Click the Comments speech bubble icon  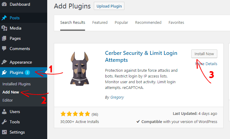point(4,49)
